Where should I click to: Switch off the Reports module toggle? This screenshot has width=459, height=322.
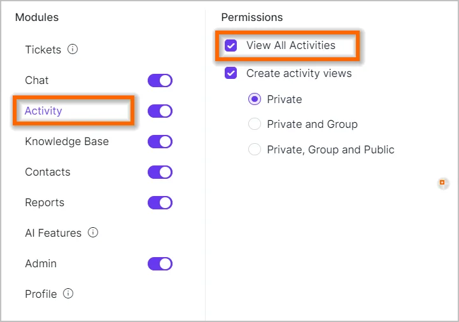tap(160, 203)
